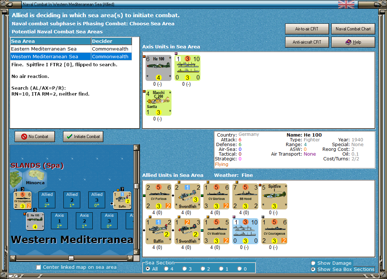The width and height of the screenshot is (387, 279).
Task: Click the CV Courageous counter on the map
Action: click(22, 200)
